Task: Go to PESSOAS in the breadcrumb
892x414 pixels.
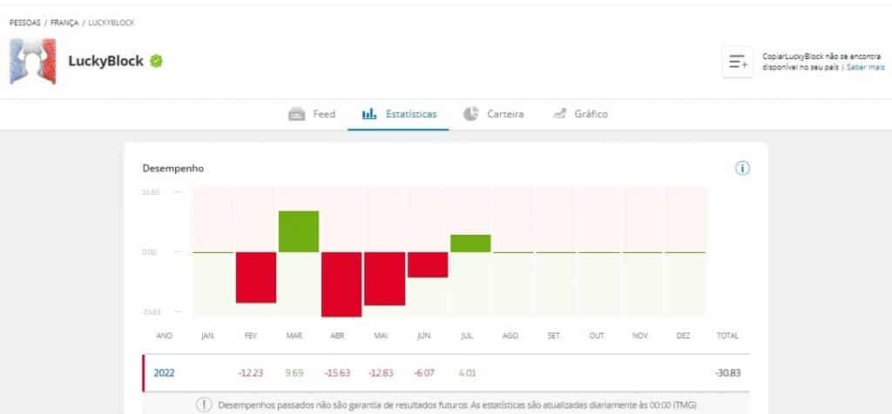Action: (x=25, y=22)
